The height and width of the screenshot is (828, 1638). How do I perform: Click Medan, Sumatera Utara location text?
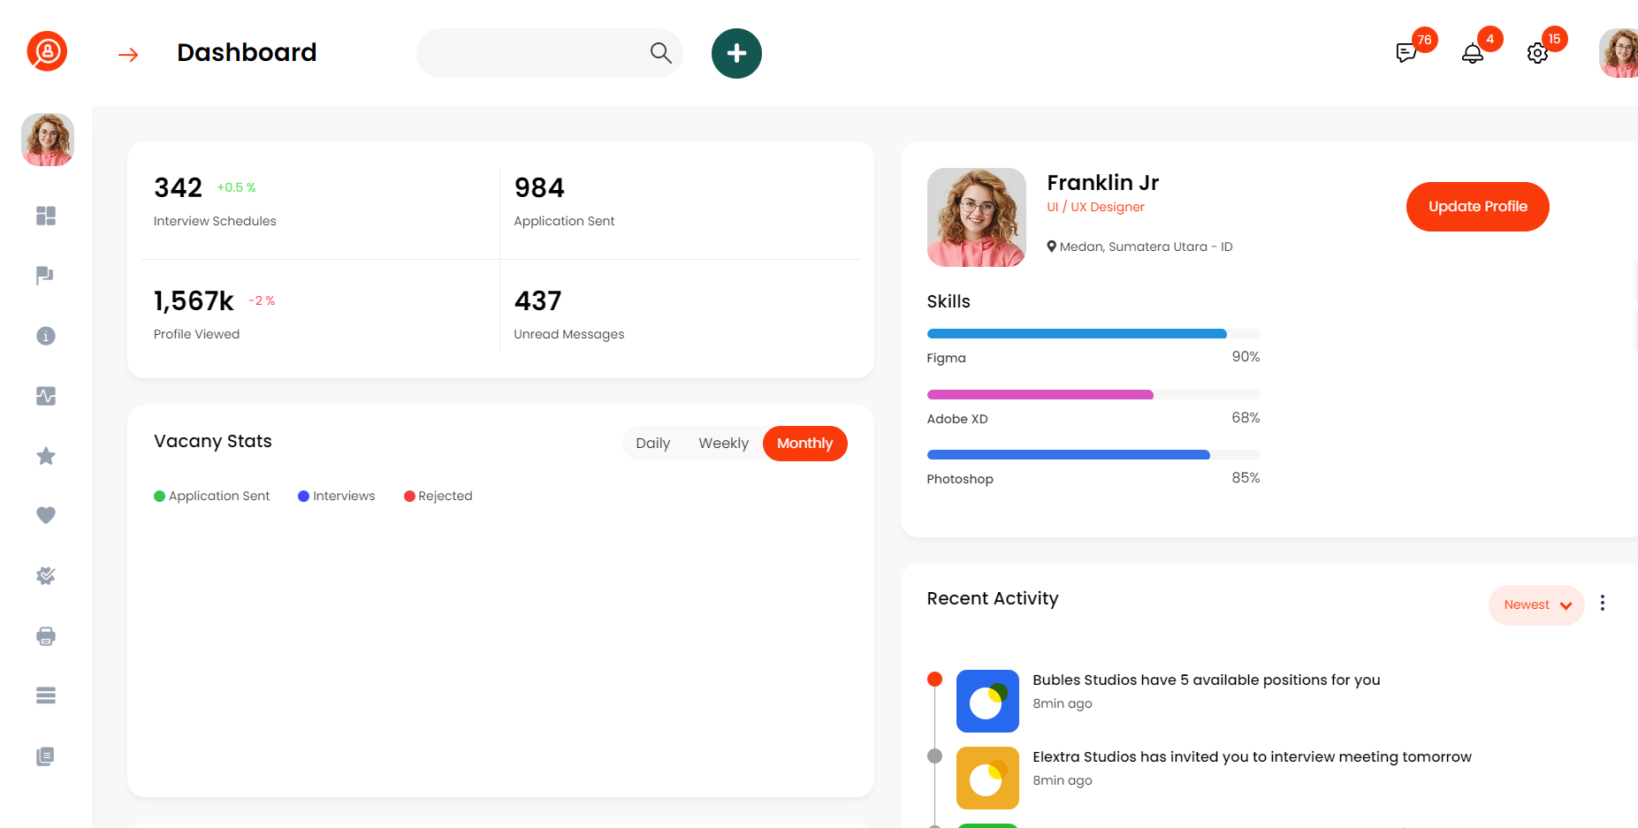(x=1146, y=247)
